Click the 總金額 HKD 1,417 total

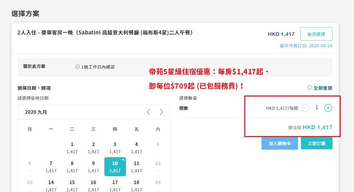(x=310, y=127)
